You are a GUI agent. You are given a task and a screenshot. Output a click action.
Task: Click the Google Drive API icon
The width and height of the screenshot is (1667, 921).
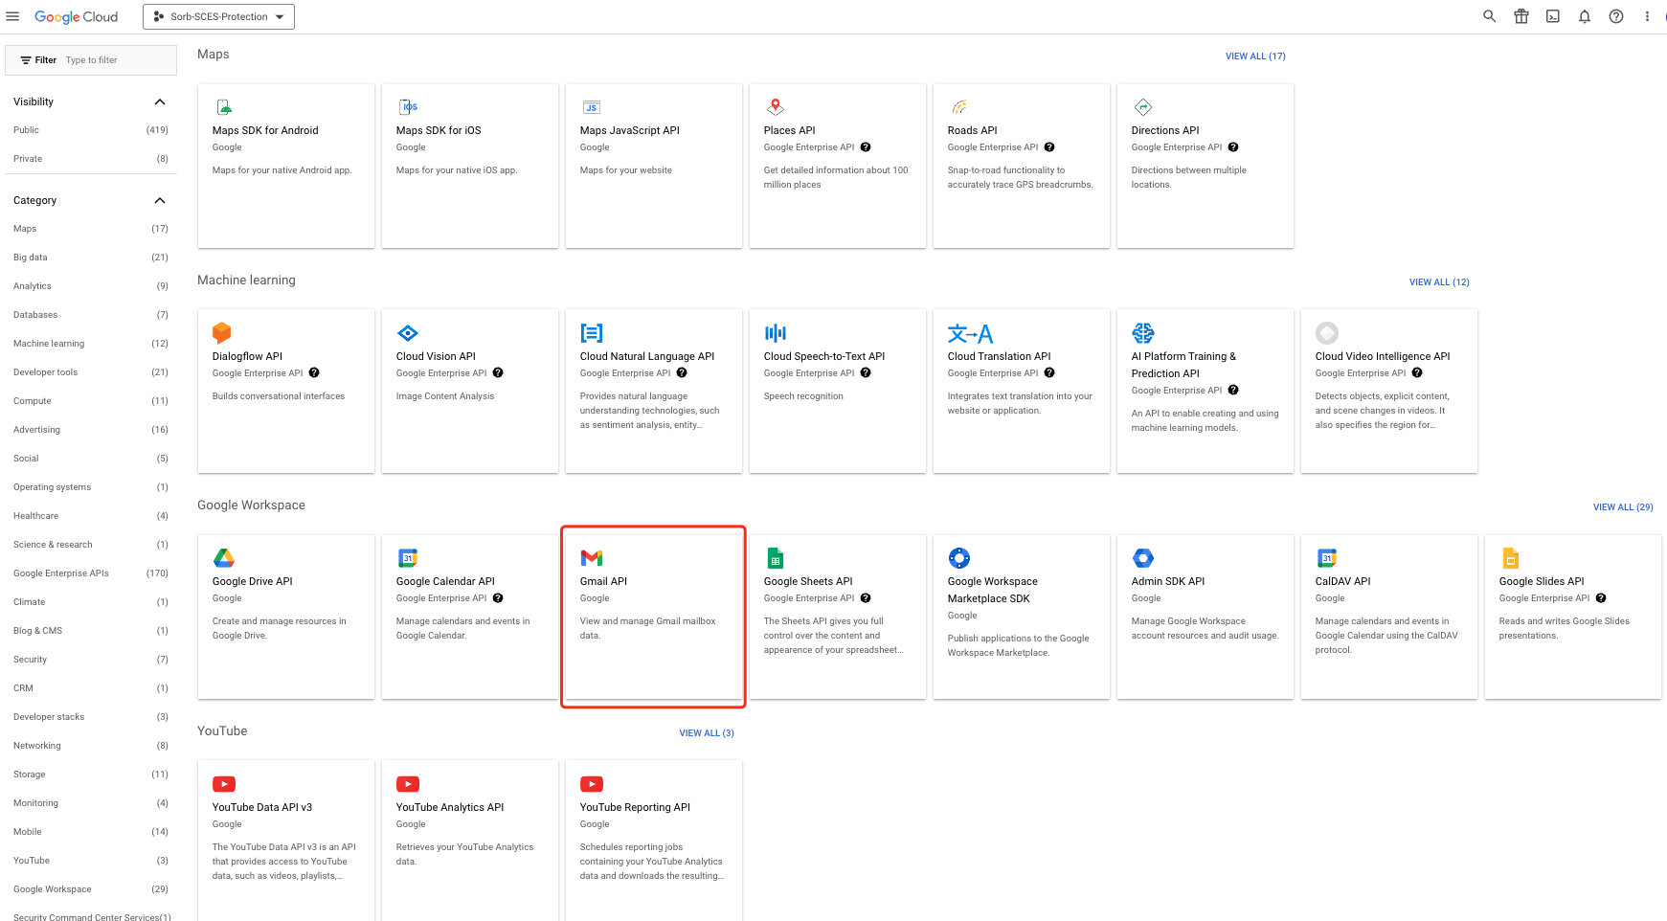coord(224,557)
